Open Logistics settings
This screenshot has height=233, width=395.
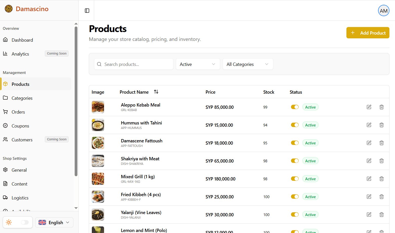coord(36,198)
